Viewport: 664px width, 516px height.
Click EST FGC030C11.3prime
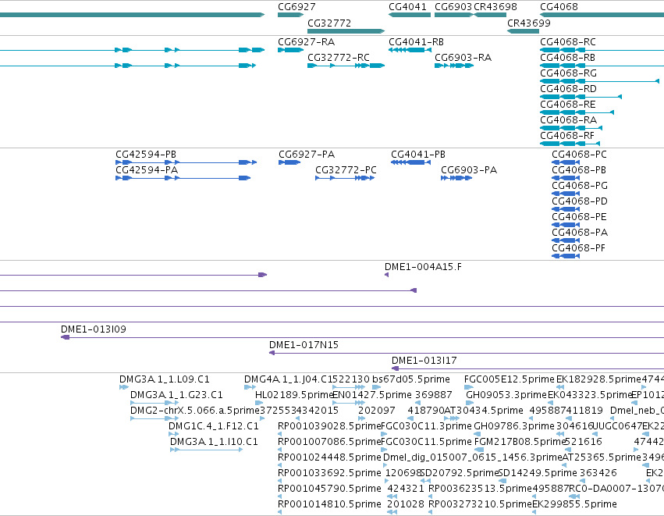(x=384, y=434)
